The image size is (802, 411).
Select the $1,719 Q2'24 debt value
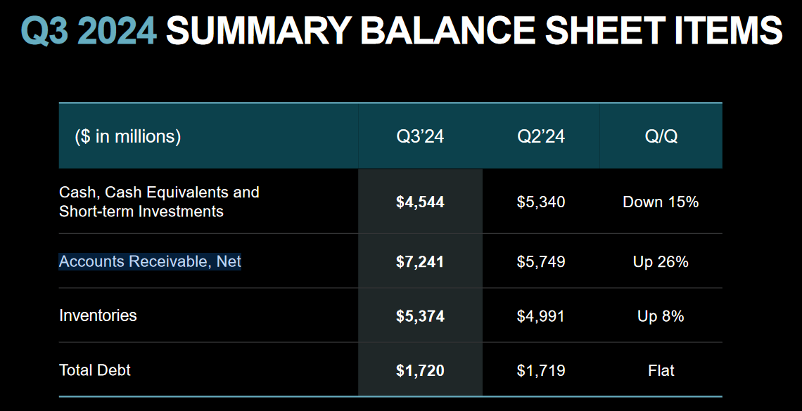540,371
